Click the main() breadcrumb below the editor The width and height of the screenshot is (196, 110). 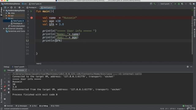coord(39,64)
